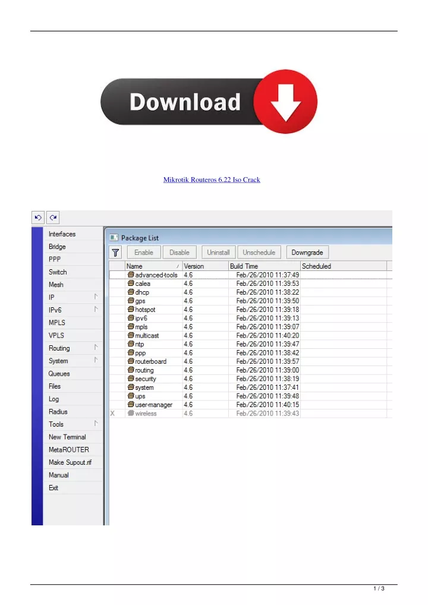Click the Uninstall button

(x=218, y=253)
